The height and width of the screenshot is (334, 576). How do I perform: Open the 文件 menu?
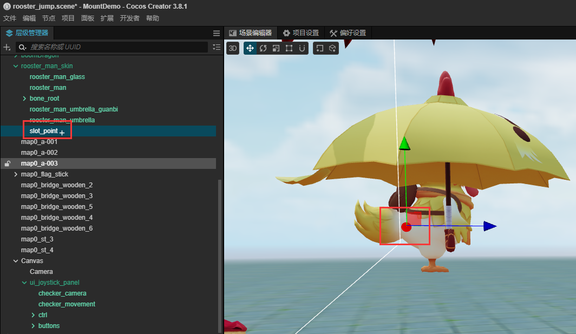(10, 18)
